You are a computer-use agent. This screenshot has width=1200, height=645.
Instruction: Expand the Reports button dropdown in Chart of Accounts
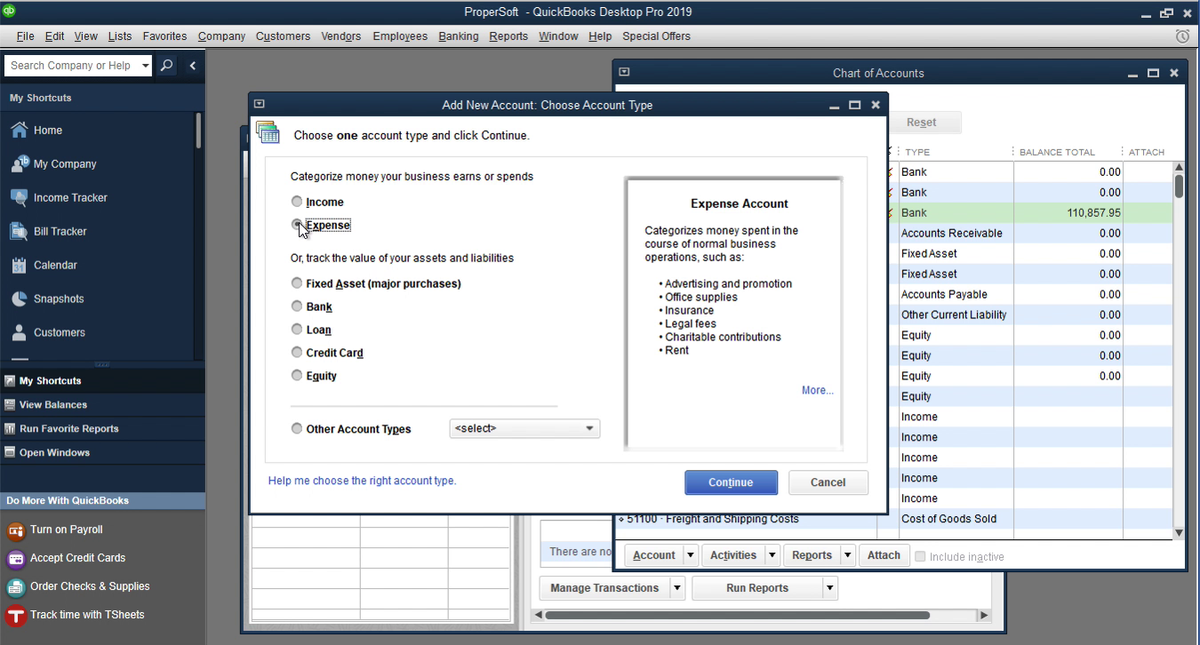point(848,555)
